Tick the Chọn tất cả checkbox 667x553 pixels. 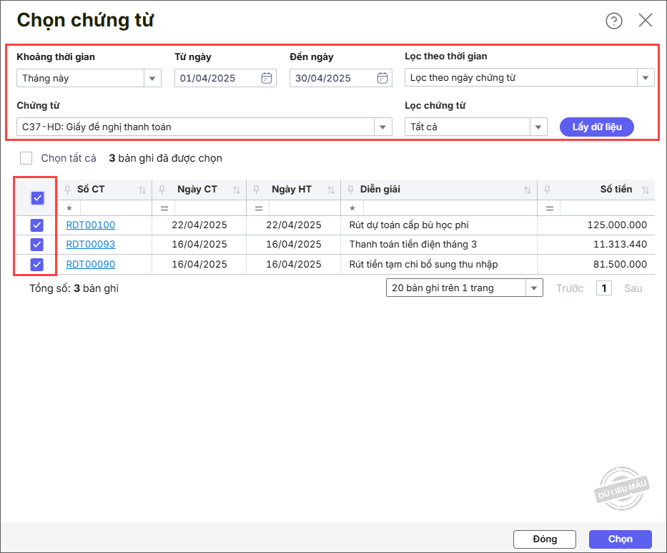coord(26,158)
